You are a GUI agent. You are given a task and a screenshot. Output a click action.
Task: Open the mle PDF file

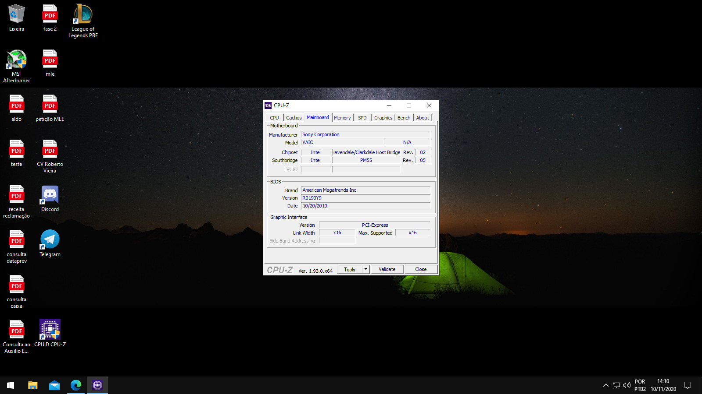tap(50, 63)
